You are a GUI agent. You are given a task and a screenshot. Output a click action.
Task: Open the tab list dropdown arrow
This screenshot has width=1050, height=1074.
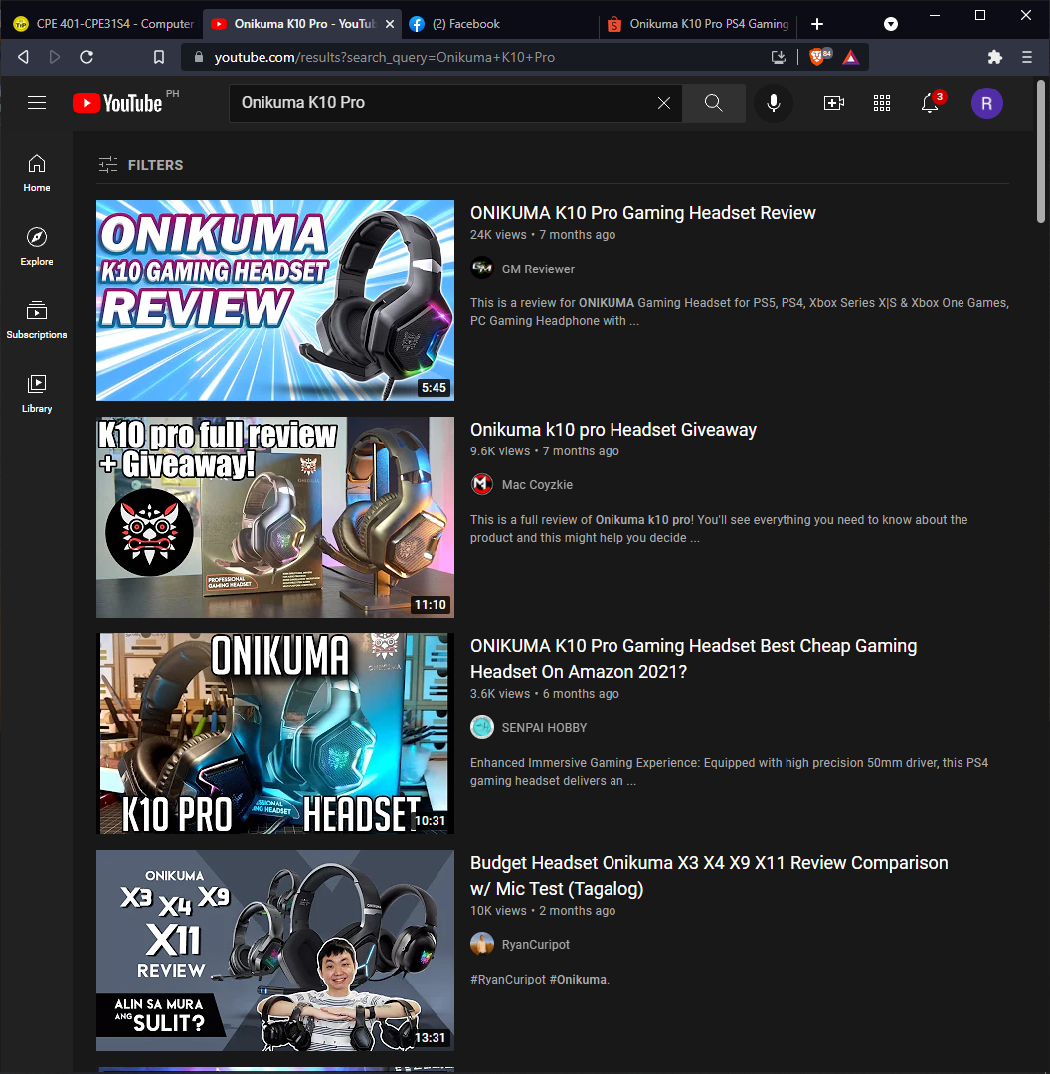890,24
